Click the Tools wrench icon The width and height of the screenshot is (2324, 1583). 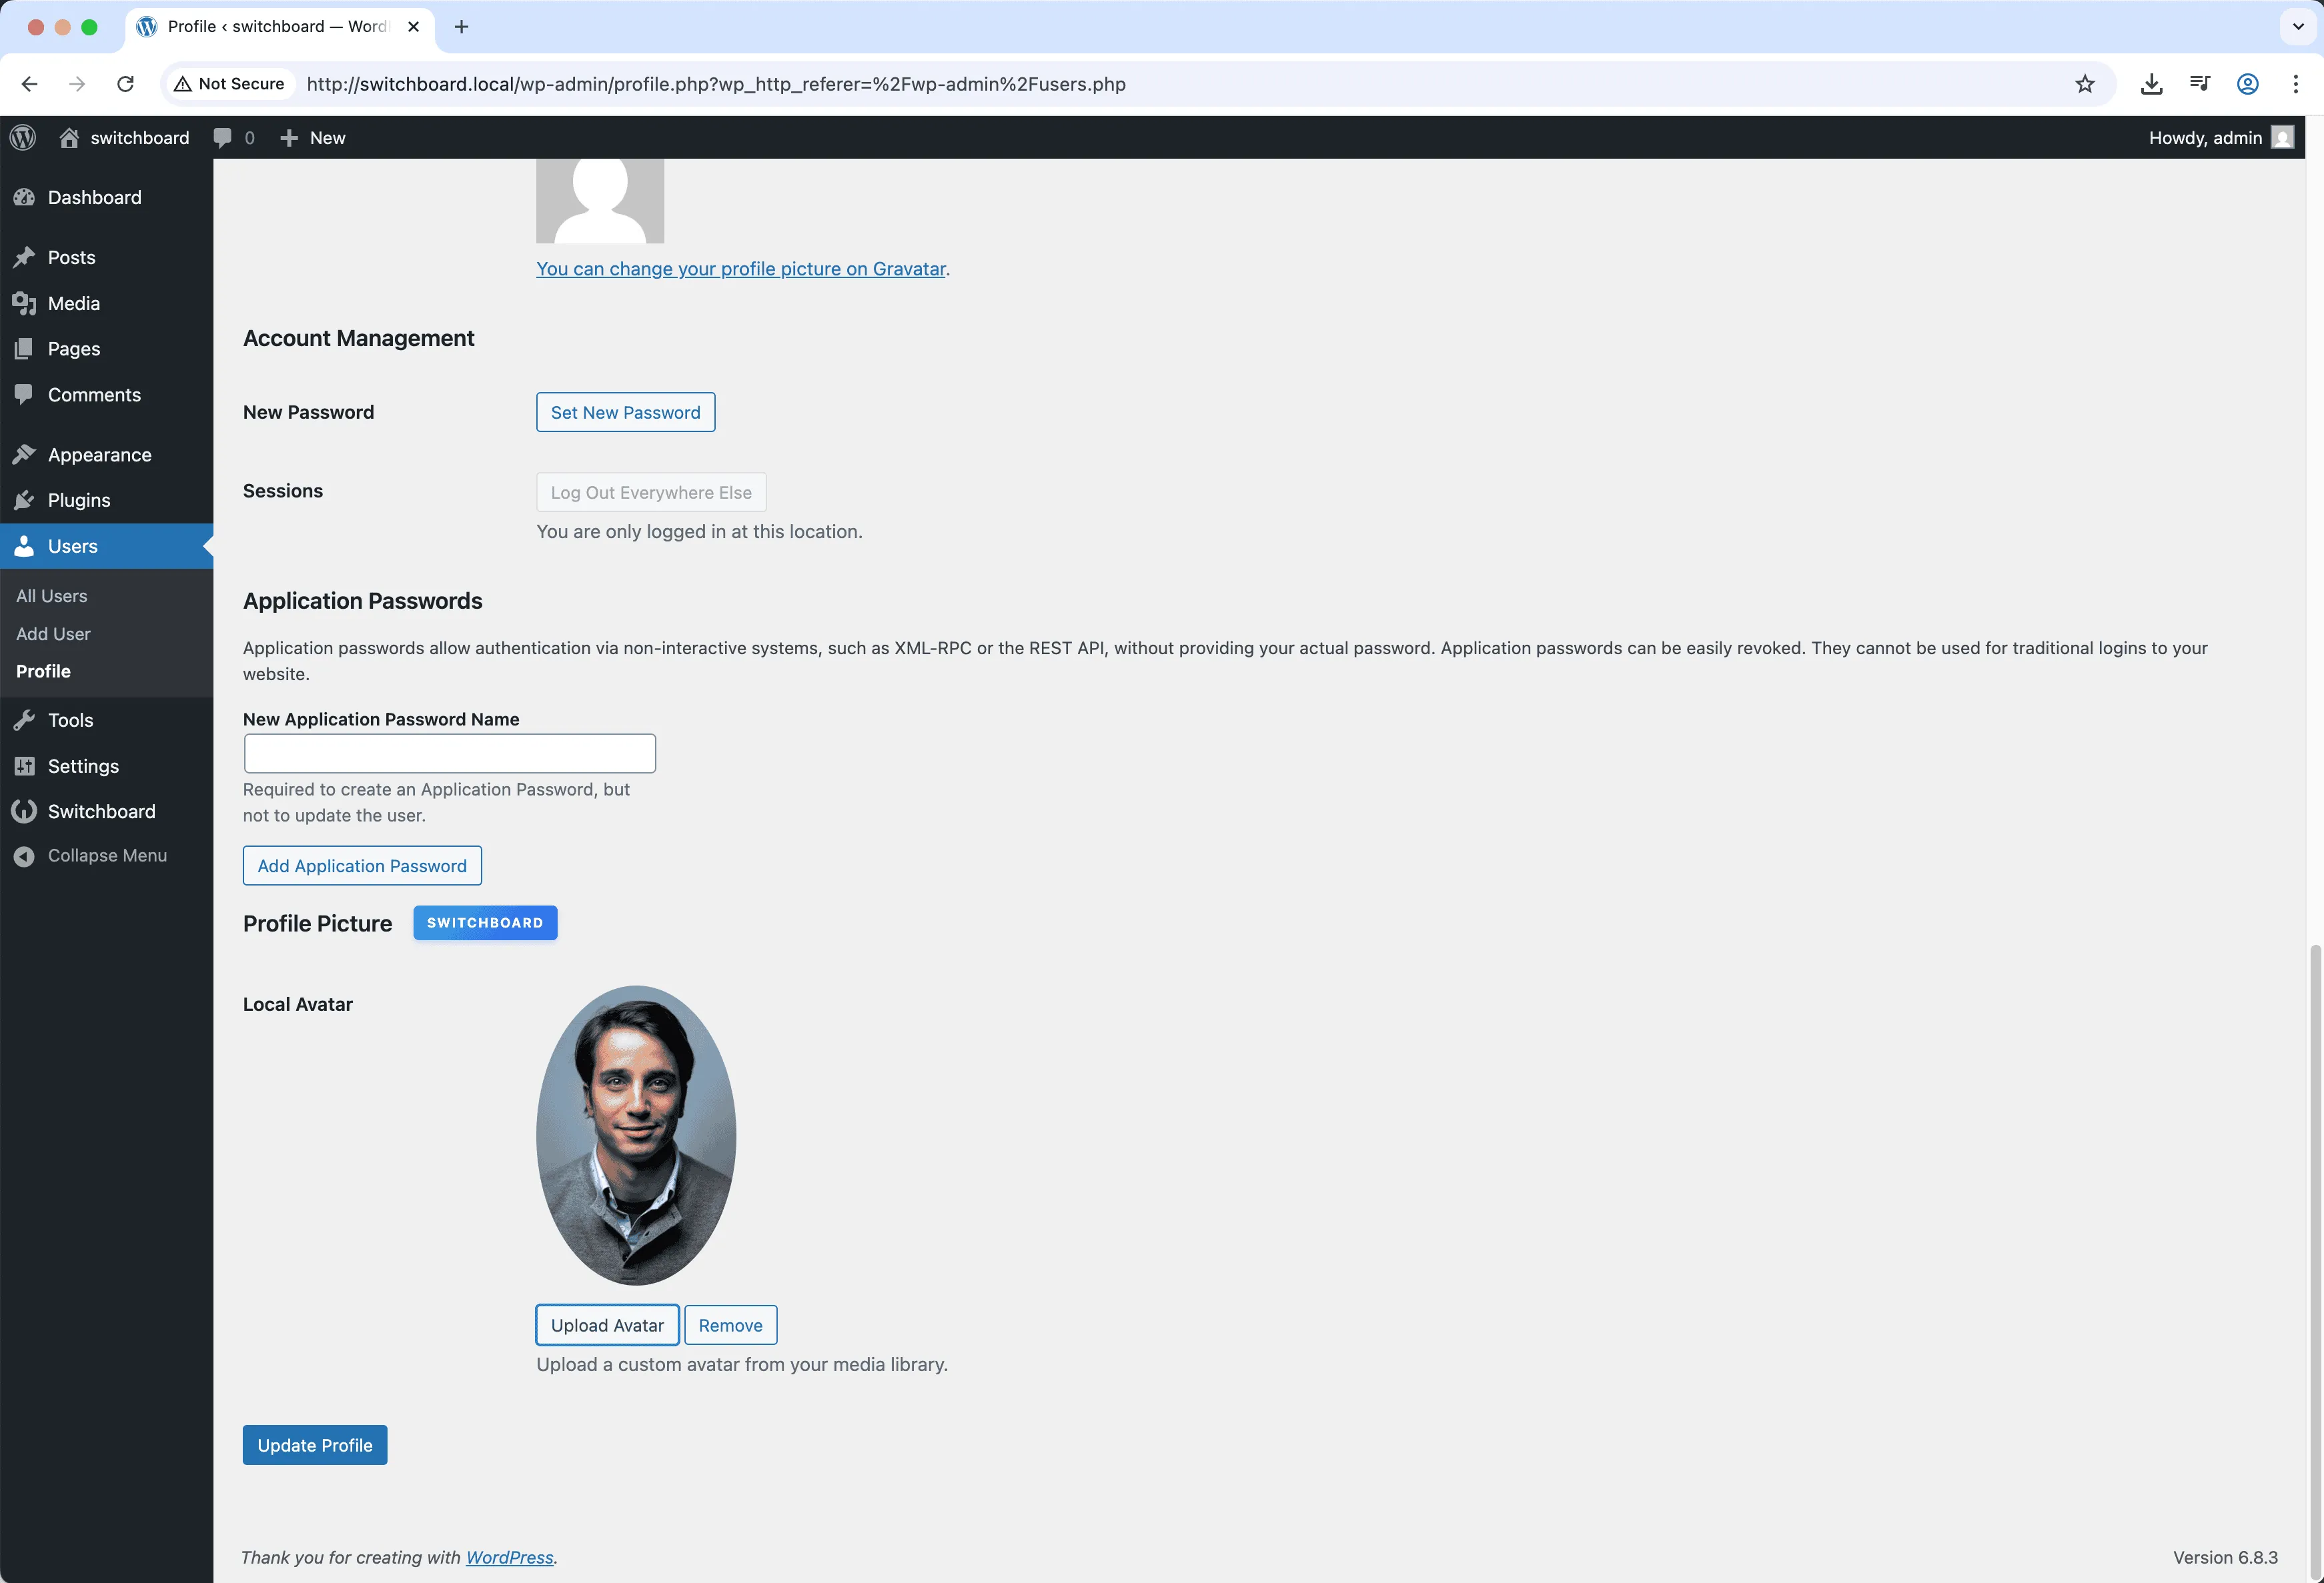click(26, 719)
